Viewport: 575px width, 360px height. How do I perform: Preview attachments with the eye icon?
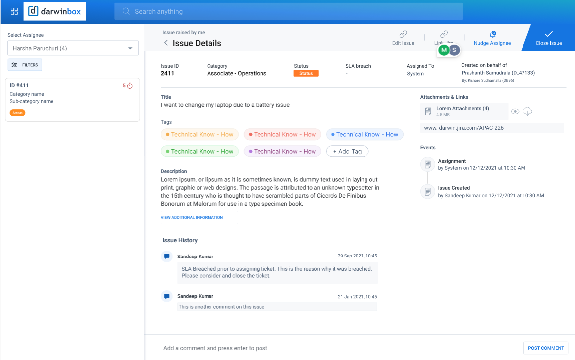coord(515,111)
